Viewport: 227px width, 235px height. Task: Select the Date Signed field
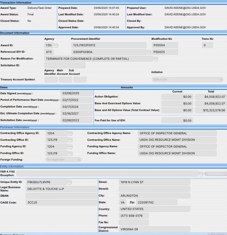pos(76,93)
